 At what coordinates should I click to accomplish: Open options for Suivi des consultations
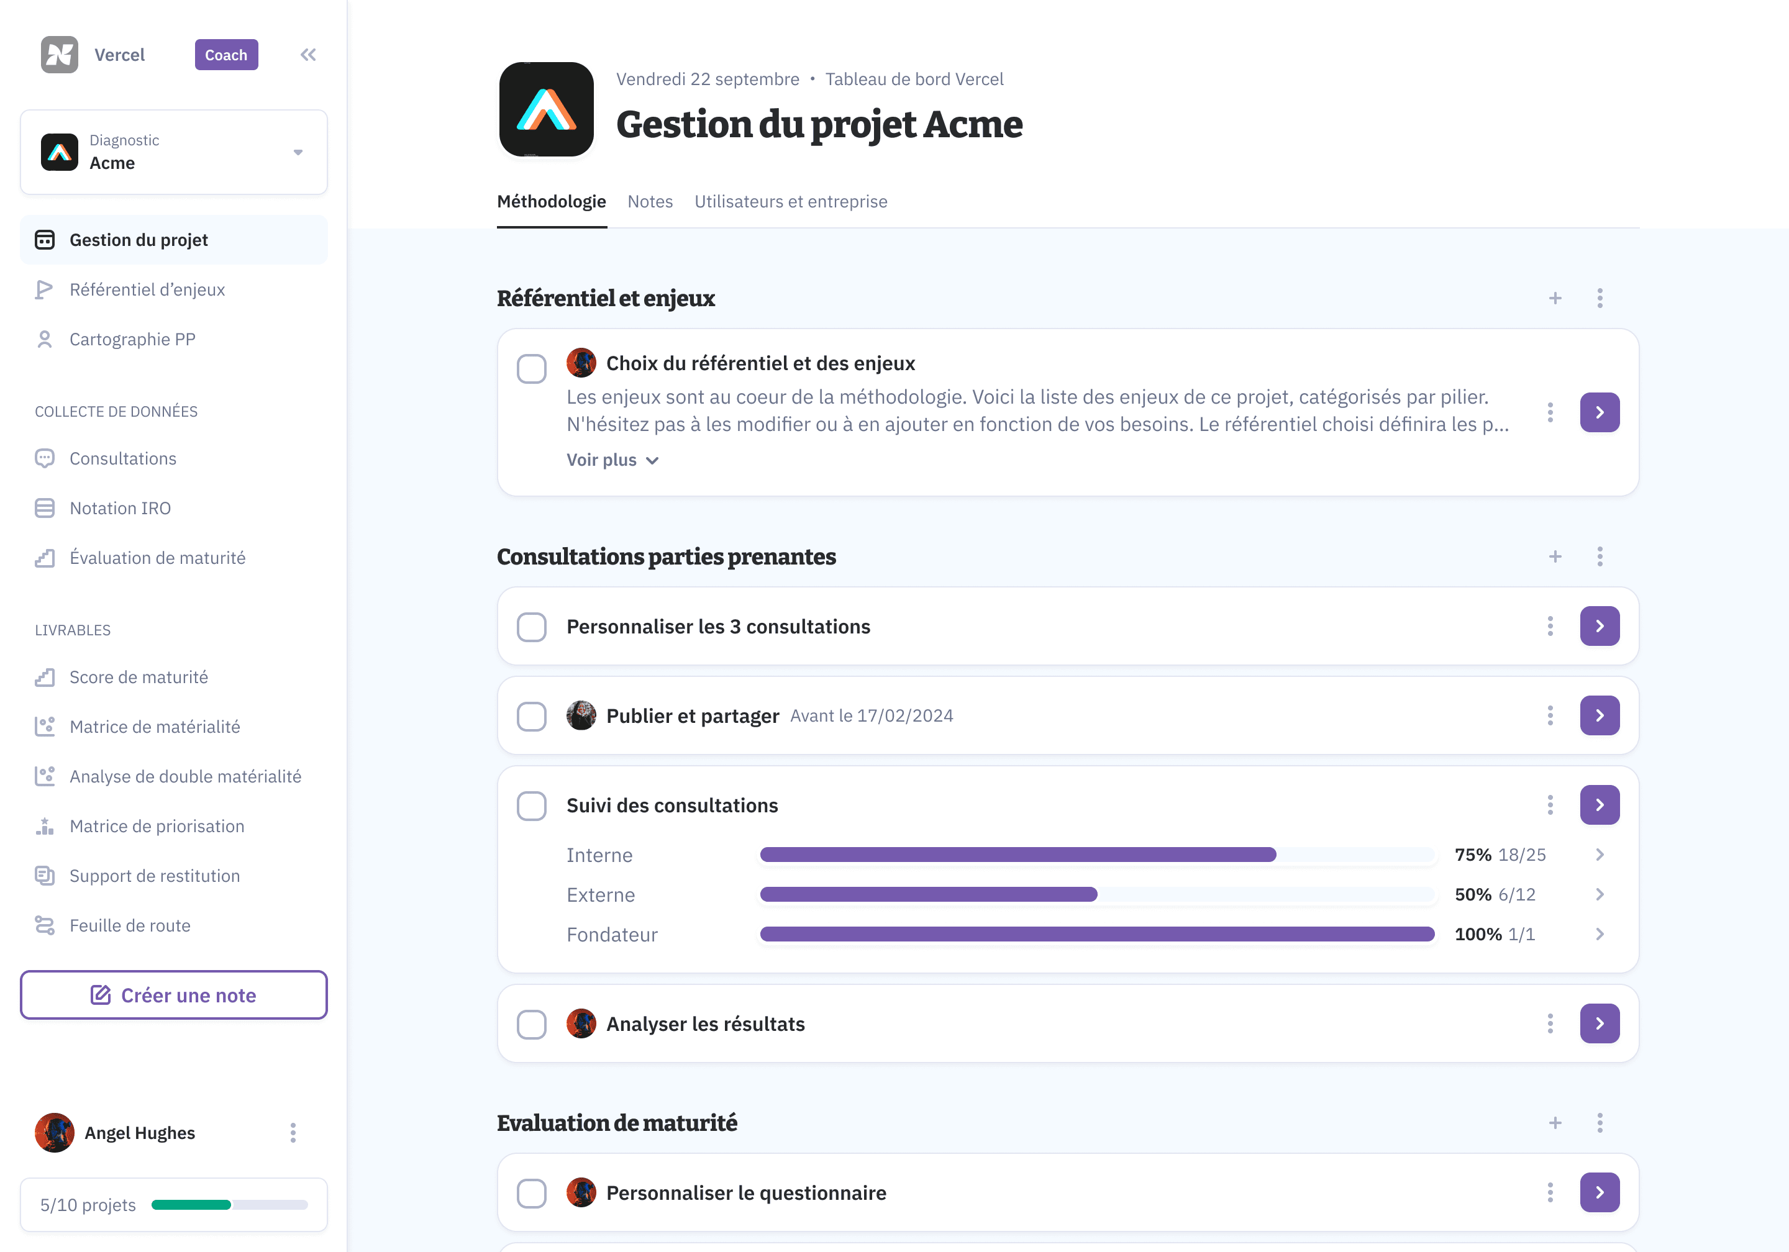click(x=1550, y=805)
